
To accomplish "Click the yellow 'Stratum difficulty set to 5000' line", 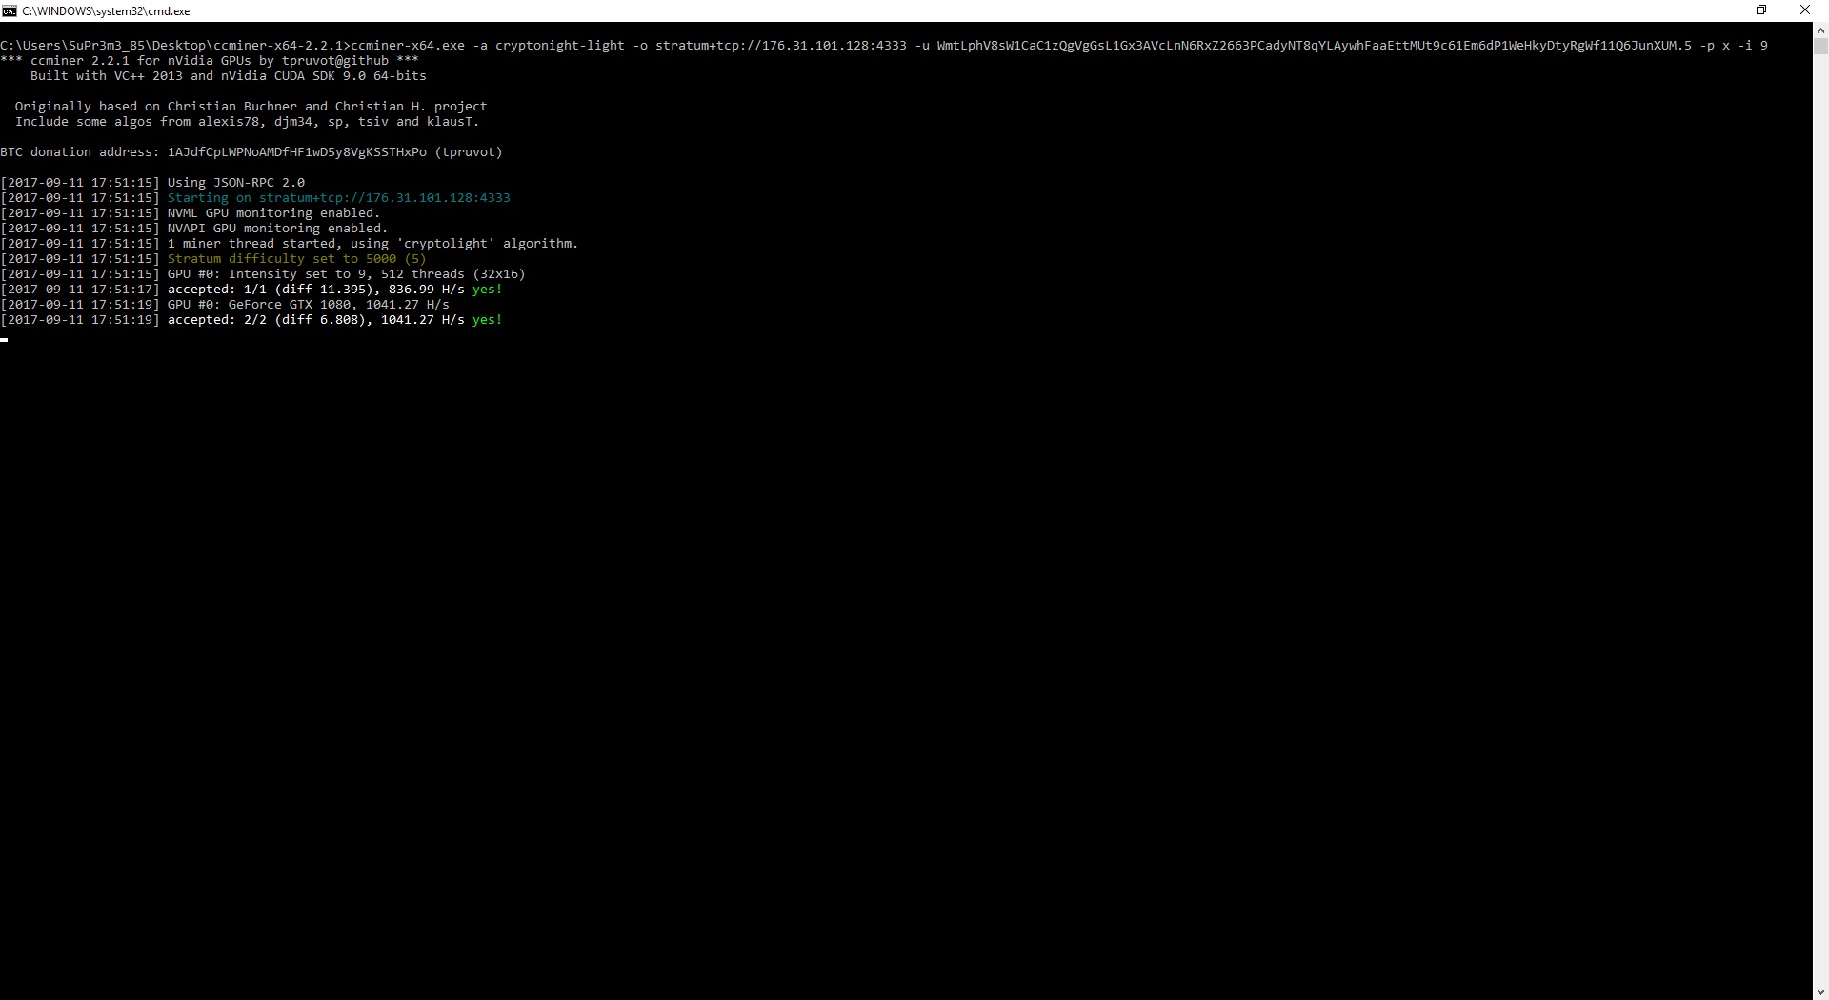I will click(296, 259).
